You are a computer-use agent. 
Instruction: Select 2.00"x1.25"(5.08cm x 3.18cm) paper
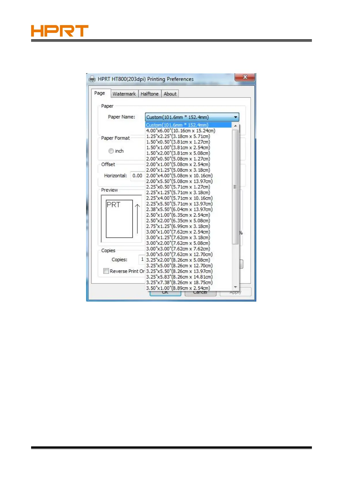[188, 170]
